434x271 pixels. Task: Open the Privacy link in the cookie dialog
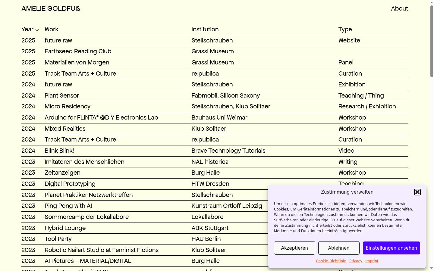click(x=356, y=261)
